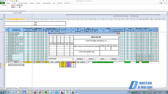Viewport: 168px width, 94px height.
Task: Click the orange 'abc' phase cell in the totals row
Action: tap(73, 62)
